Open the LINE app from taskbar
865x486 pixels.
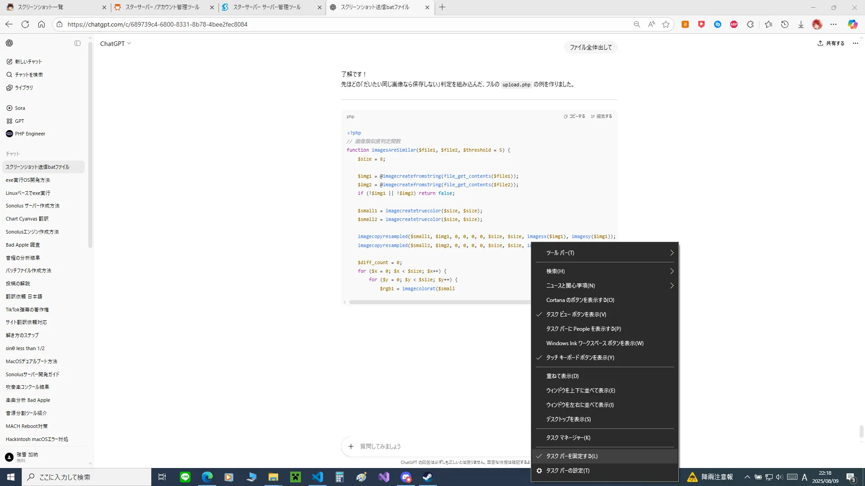click(185, 477)
